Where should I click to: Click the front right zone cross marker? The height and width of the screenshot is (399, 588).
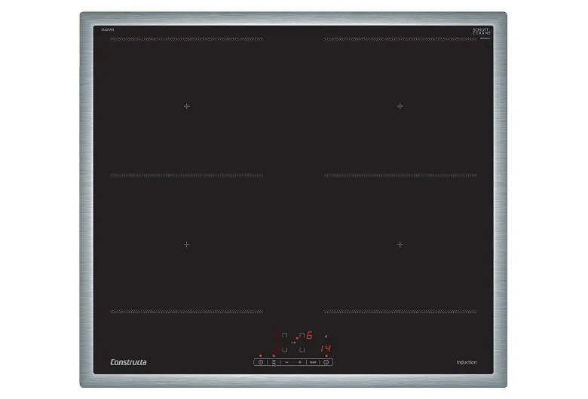click(400, 245)
